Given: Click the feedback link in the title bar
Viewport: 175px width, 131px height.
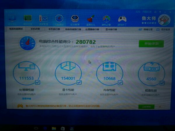Looking at the screenshot, I should click(147, 12).
